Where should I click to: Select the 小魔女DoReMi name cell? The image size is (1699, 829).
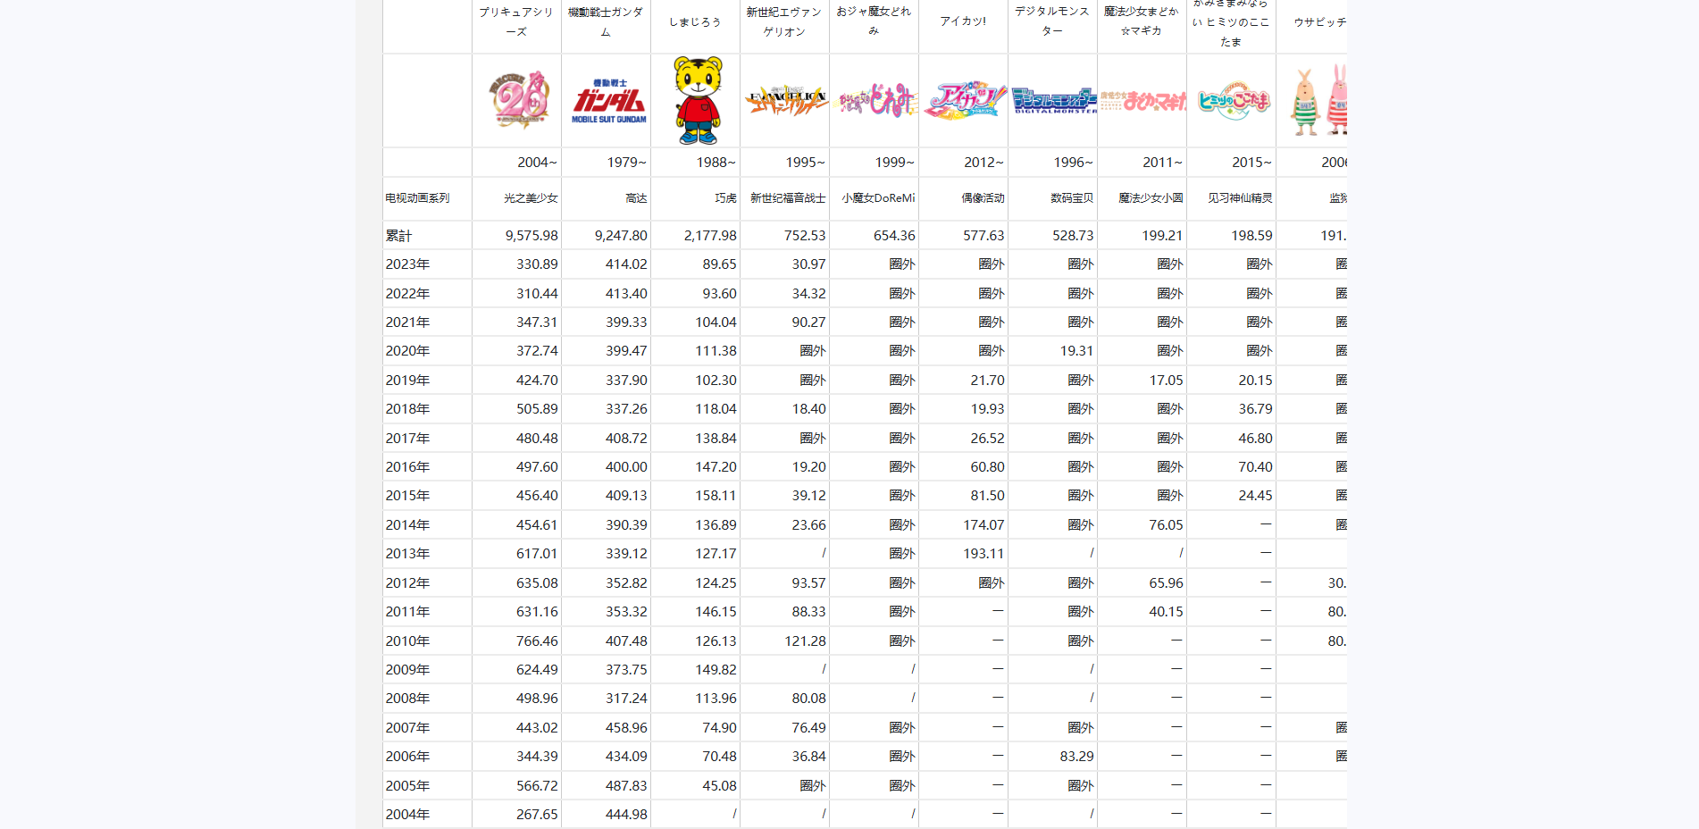(x=878, y=197)
